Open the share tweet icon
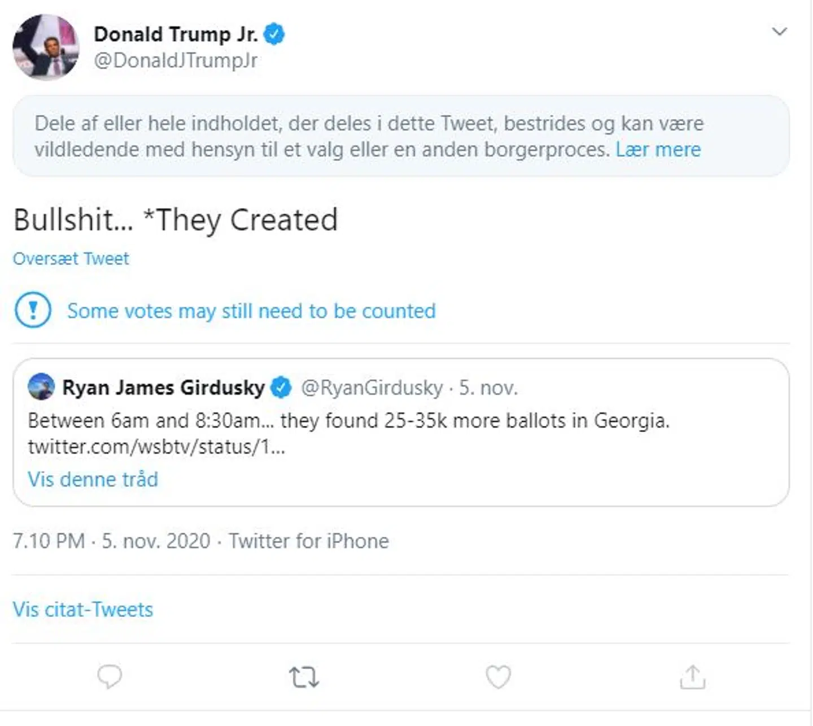 pos(692,677)
